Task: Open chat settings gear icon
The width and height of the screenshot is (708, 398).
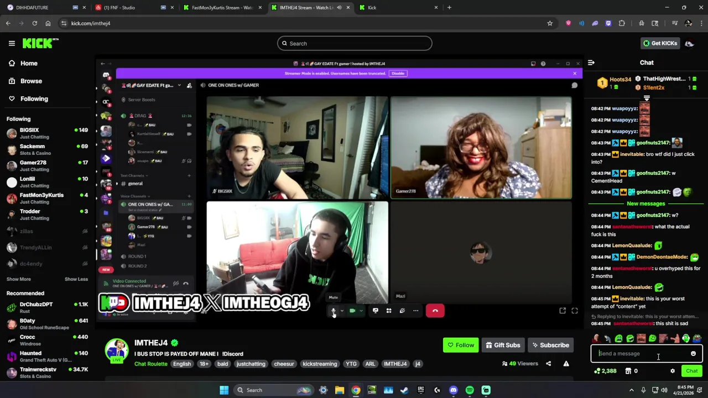Action: 673,371
